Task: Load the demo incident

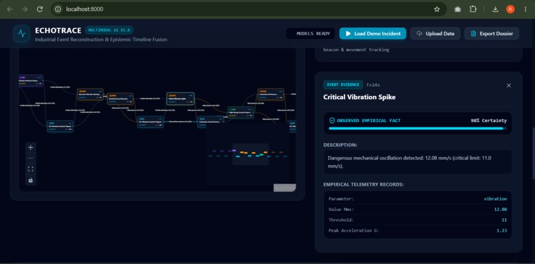Action: (x=372, y=34)
